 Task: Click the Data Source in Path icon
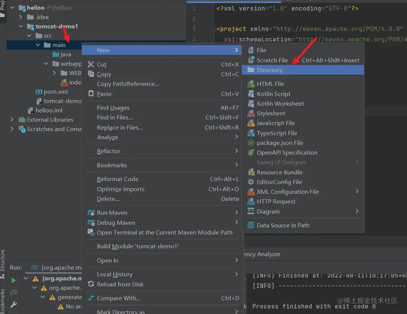coord(251,225)
